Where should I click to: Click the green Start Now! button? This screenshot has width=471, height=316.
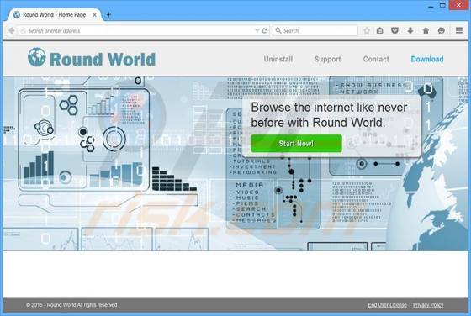(x=296, y=144)
